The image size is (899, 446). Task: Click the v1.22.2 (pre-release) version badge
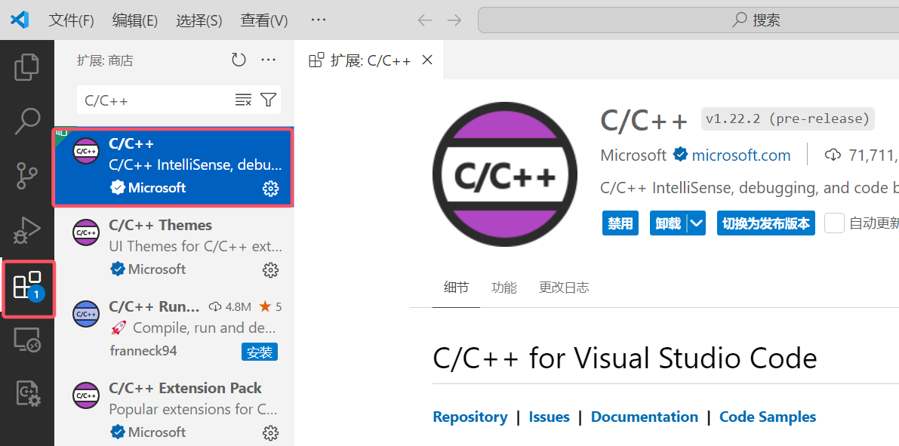tap(788, 119)
